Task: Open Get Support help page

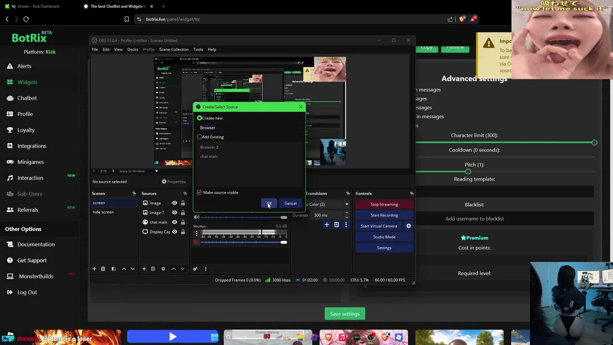Action: [32, 260]
